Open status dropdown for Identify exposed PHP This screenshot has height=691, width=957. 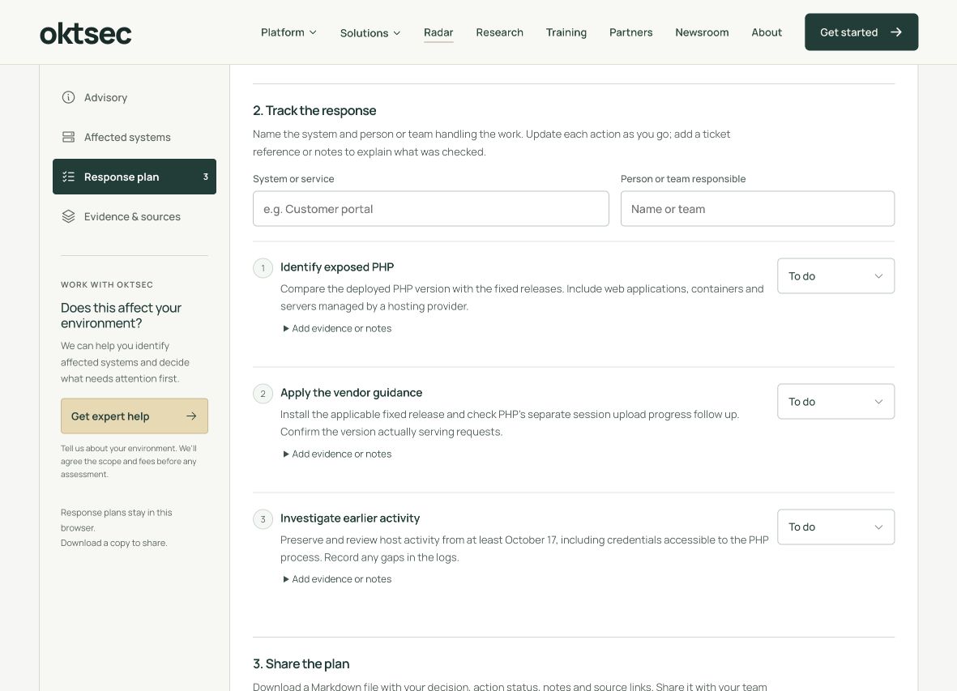point(835,275)
